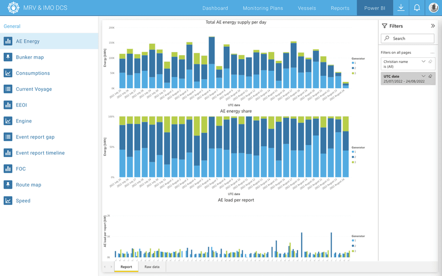Clear the UTC date filter eraser icon

(x=430, y=76)
